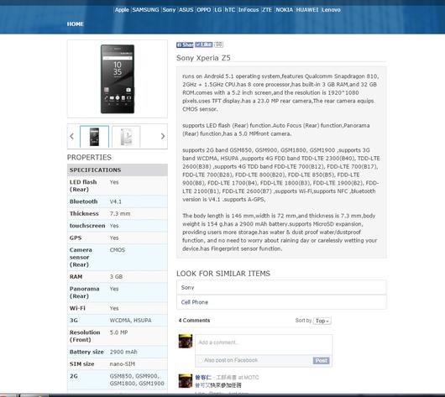Click the Sony Xperia Z5 title
This screenshot has width=445, height=397.
[203, 58]
